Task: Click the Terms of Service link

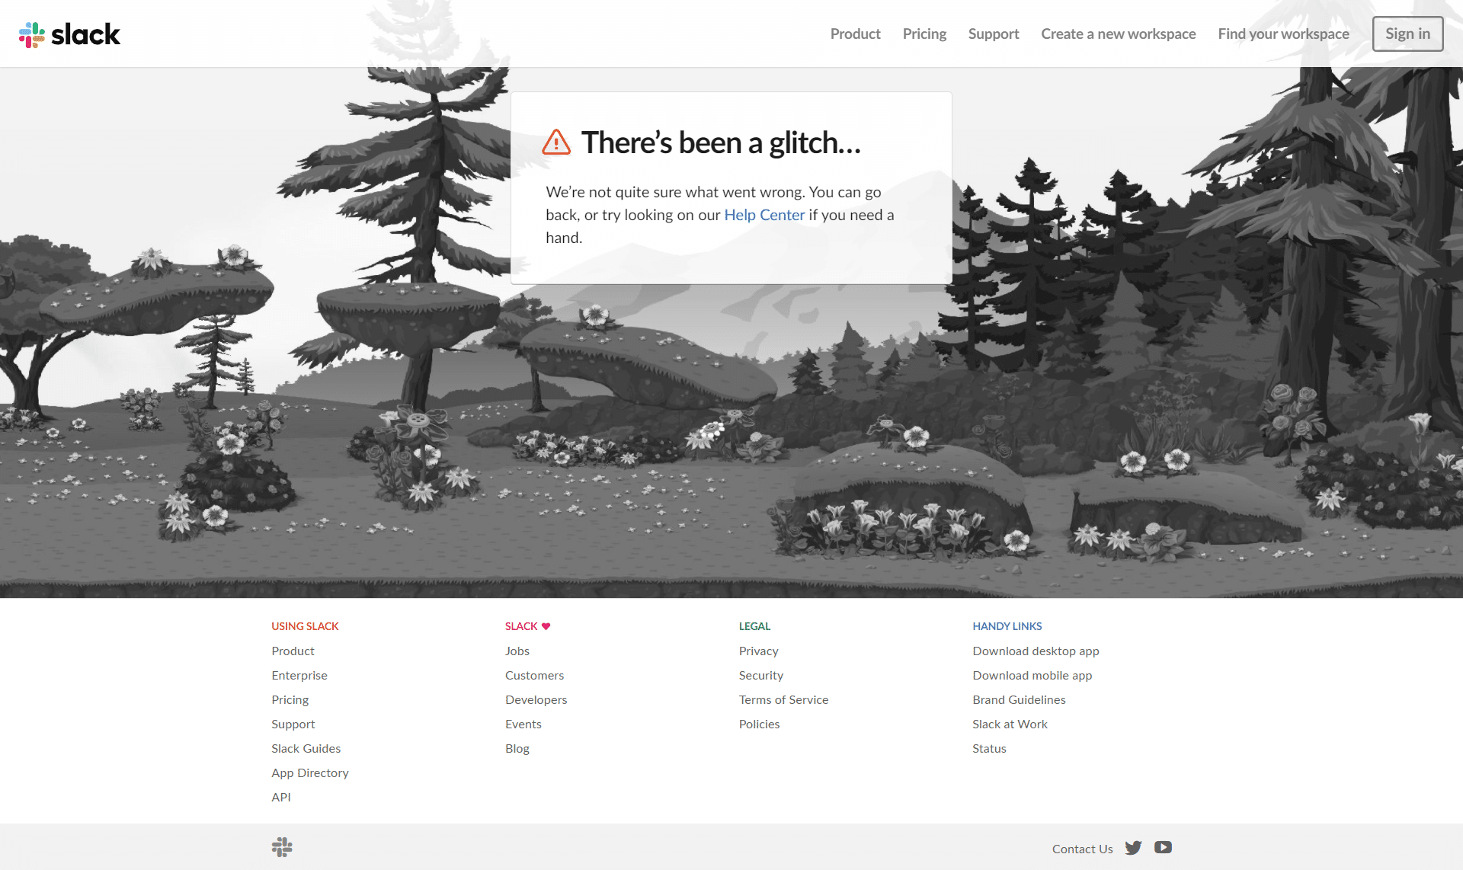Action: (x=784, y=698)
